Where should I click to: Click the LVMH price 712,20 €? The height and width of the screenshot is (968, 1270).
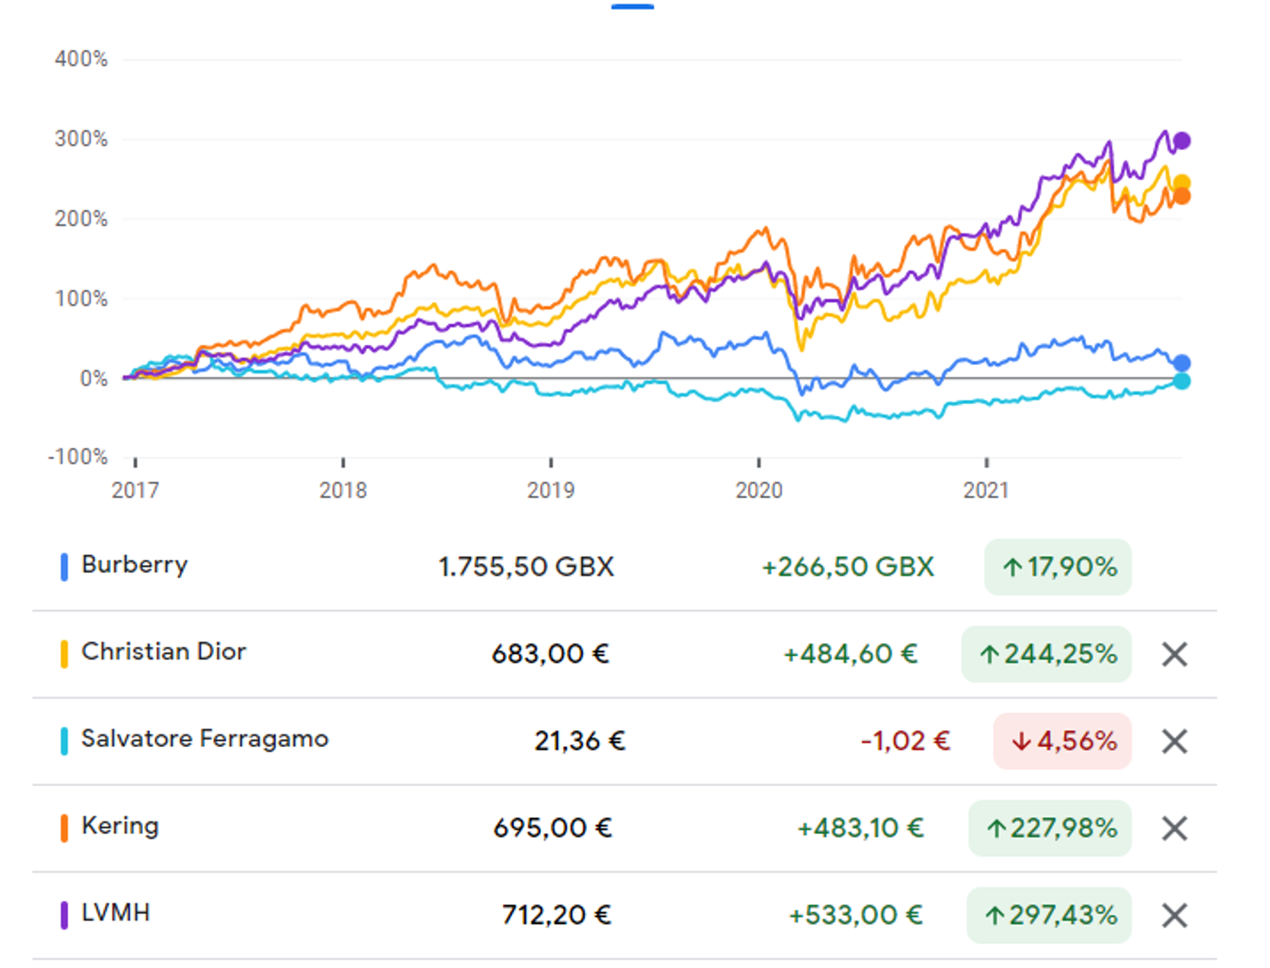556,915
